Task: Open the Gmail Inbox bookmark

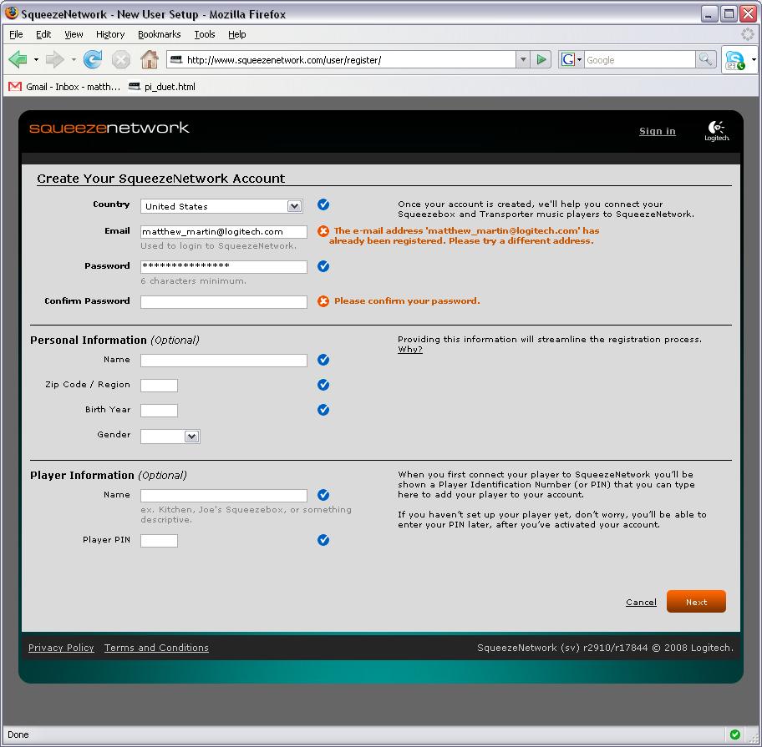Action: (x=65, y=86)
